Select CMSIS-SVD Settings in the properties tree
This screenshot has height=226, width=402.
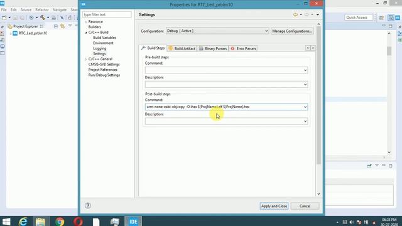(104, 64)
